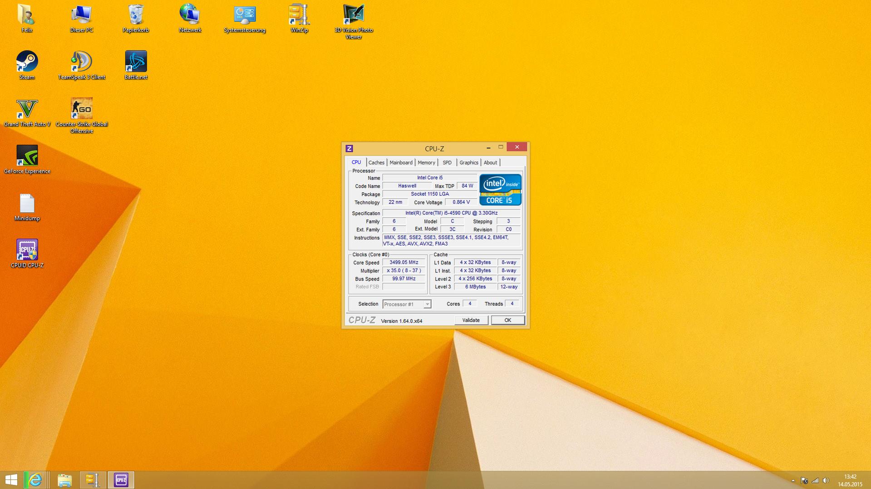Click the Multiplier value 'x 35.0 ( 8 - 37 )'

coord(404,271)
